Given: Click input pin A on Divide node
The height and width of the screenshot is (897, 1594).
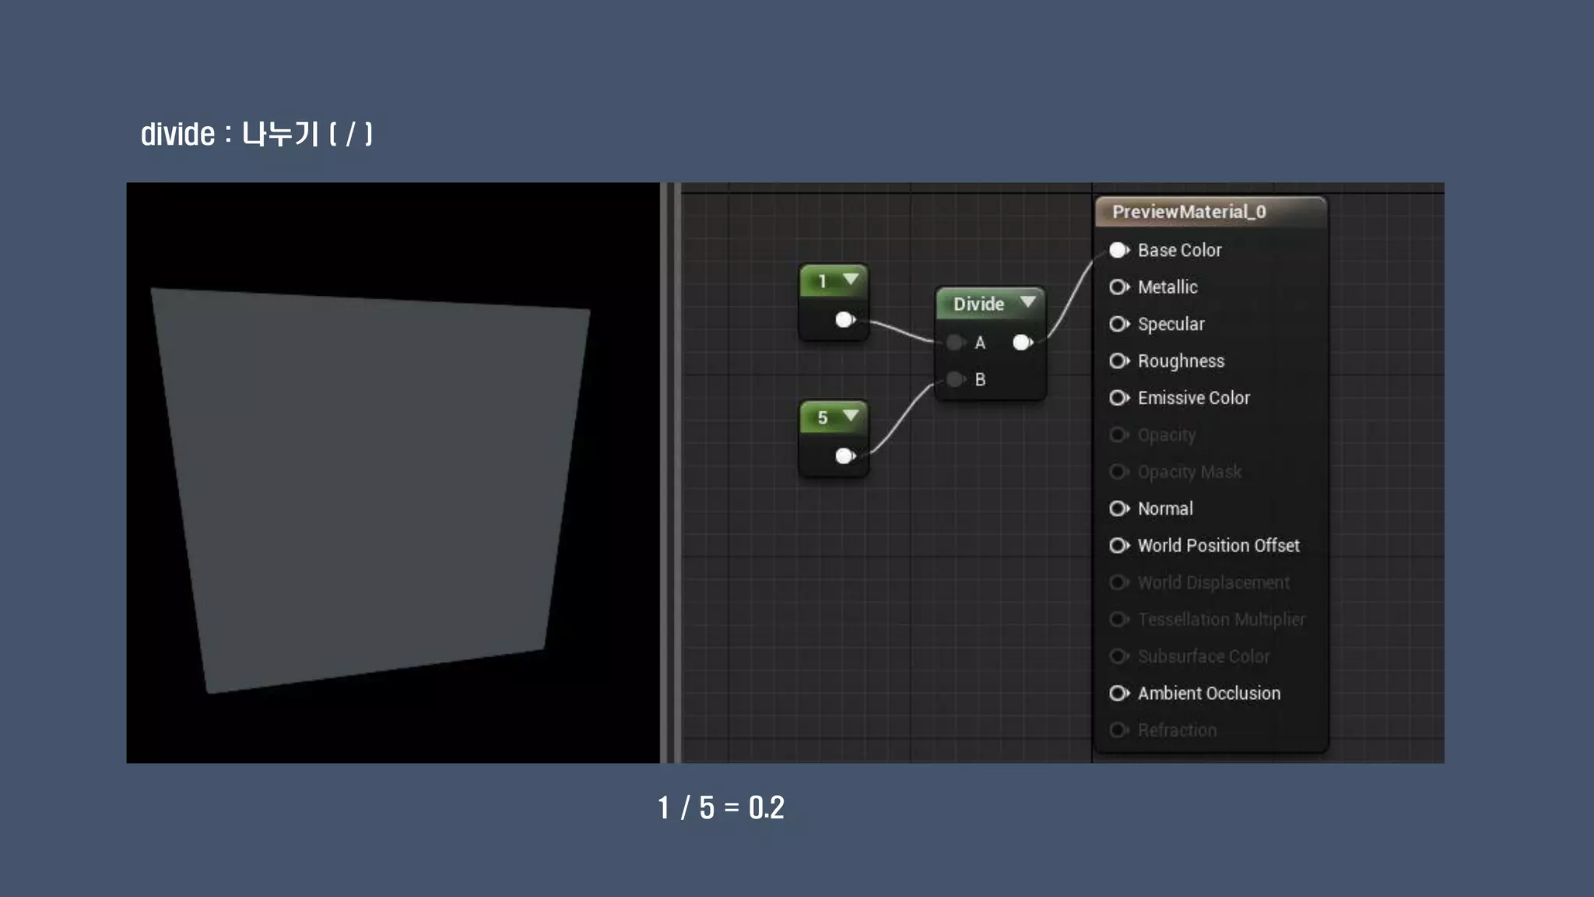Looking at the screenshot, I should pyautogui.click(x=955, y=343).
